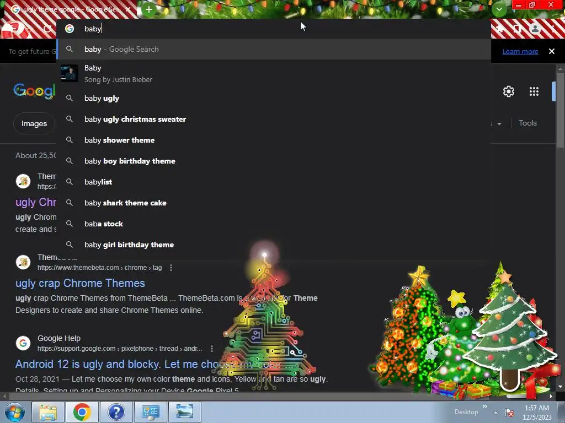Open the extensions puzzle icon

[x=500, y=29]
